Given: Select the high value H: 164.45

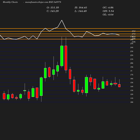Looking at the screenshot, I should (81, 8).
